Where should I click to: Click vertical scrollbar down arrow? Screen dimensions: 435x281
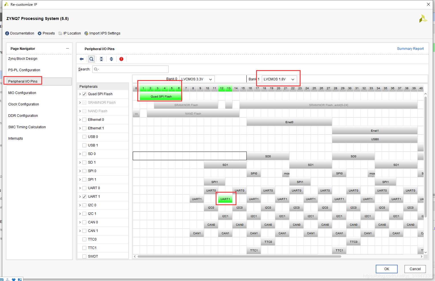coord(426,252)
